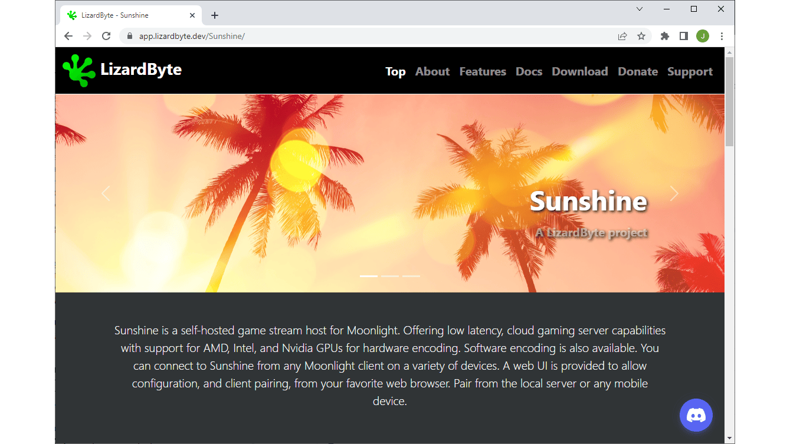Viewport: 790px width, 444px height.
Task: Go to the Docs page
Action: (529, 71)
